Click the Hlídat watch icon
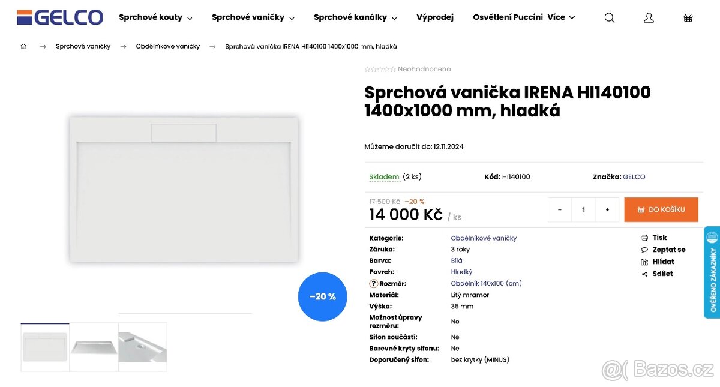 pyautogui.click(x=644, y=262)
